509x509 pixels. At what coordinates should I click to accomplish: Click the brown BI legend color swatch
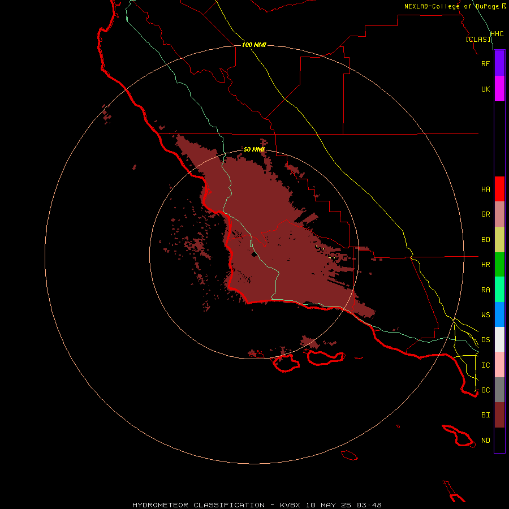tap(499, 415)
